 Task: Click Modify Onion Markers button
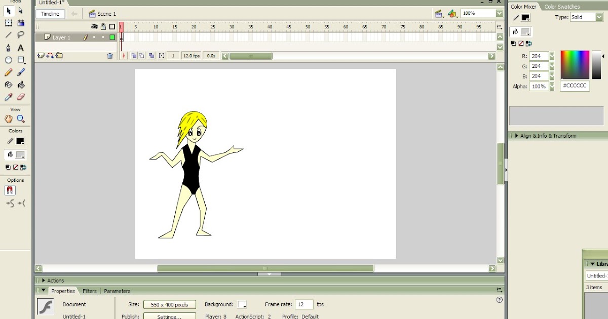(x=162, y=56)
